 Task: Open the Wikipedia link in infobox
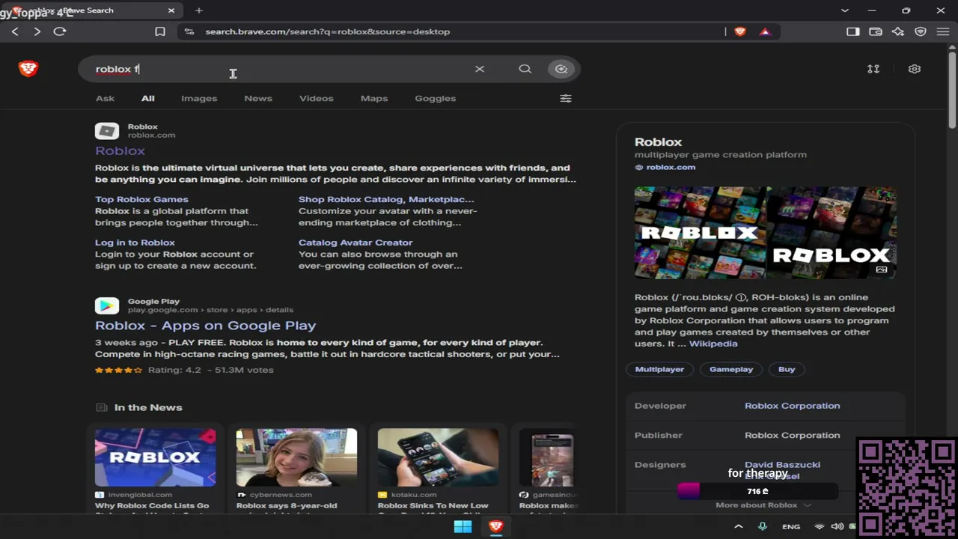pos(713,344)
